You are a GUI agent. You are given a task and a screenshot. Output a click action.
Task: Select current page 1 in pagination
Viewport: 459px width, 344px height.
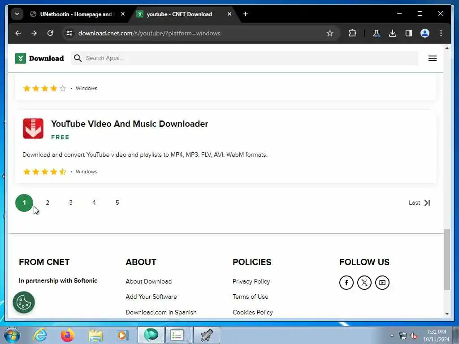(x=24, y=203)
